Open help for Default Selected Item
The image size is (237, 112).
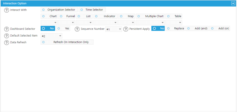click(7, 36)
